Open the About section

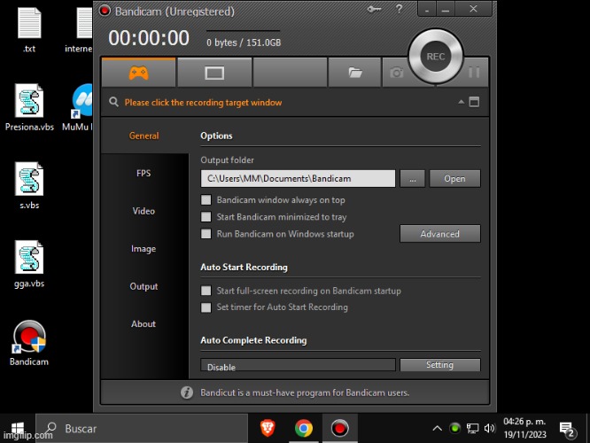(x=144, y=323)
